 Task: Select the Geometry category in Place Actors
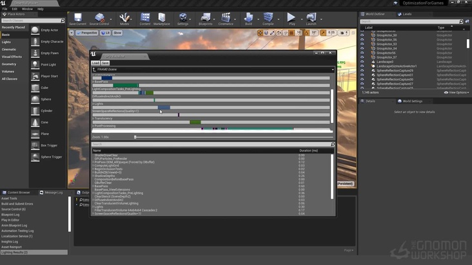tap(9, 64)
